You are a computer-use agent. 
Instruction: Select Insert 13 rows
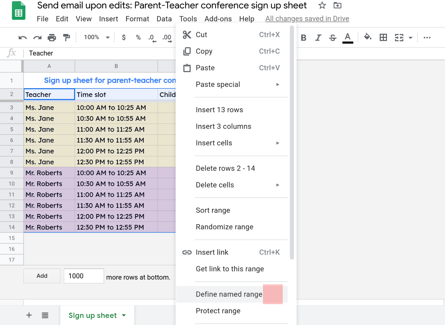point(232,110)
